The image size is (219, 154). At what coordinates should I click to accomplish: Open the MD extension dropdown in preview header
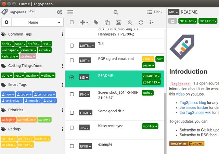point(173,12)
